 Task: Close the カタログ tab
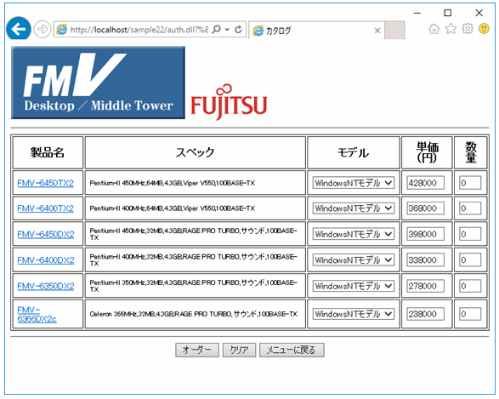tap(377, 31)
